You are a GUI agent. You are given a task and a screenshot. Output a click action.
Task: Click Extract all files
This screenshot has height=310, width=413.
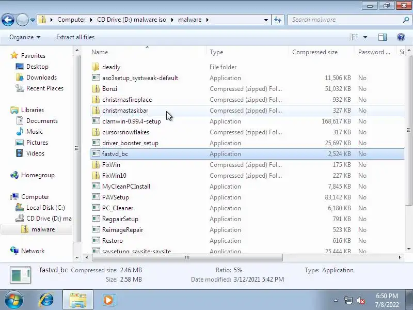pyautogui.click(x=75, y=37)
